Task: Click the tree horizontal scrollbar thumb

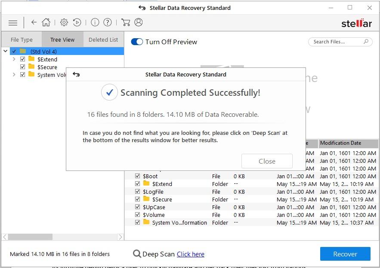Action: click(30, 237)
